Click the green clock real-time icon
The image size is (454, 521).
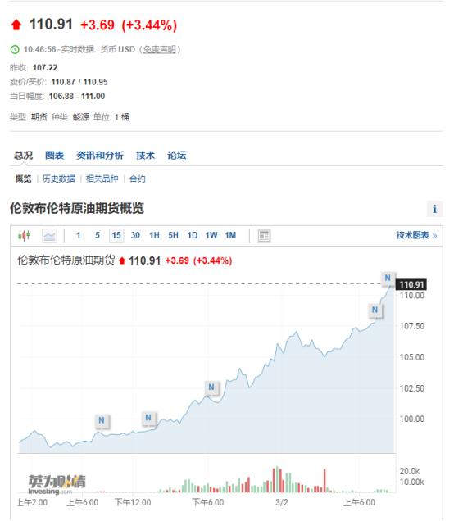(x=15, y=49)
